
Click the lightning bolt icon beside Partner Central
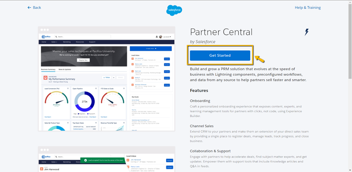(307, 32)
